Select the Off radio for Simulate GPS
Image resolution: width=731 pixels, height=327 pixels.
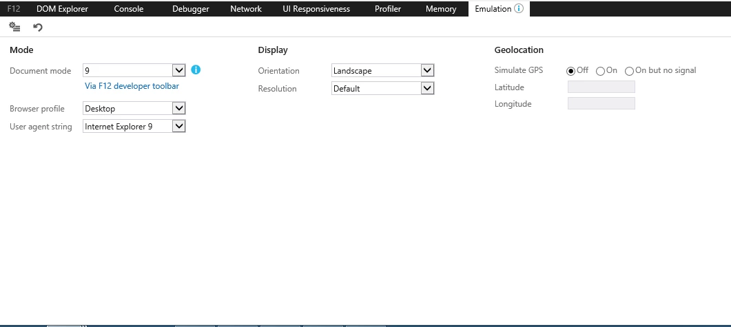(570, 71)
